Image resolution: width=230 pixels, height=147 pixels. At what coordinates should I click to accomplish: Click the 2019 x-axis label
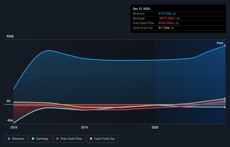[x=84, y=127]
